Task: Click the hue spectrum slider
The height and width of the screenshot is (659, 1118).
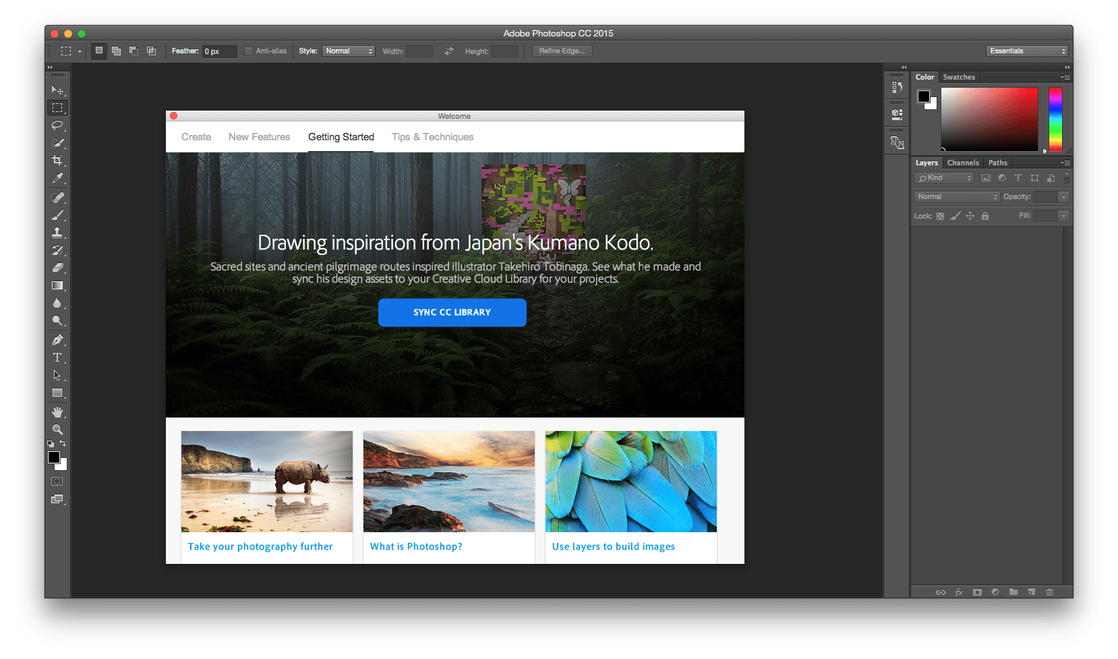Action: point(1055,119)
